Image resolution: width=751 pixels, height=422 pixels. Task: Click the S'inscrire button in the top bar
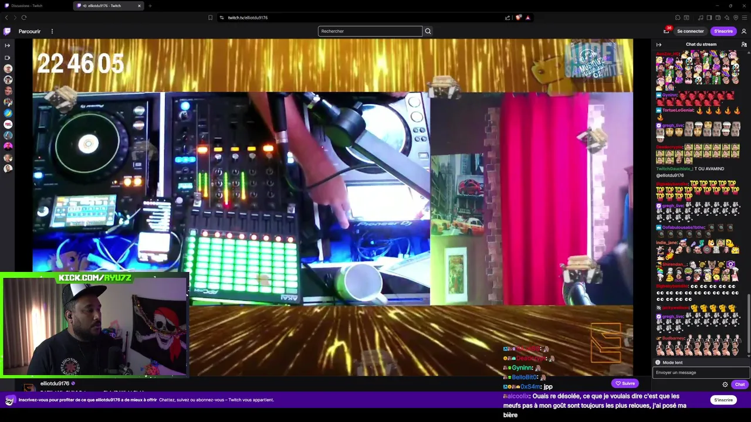[x=723, y=31]
